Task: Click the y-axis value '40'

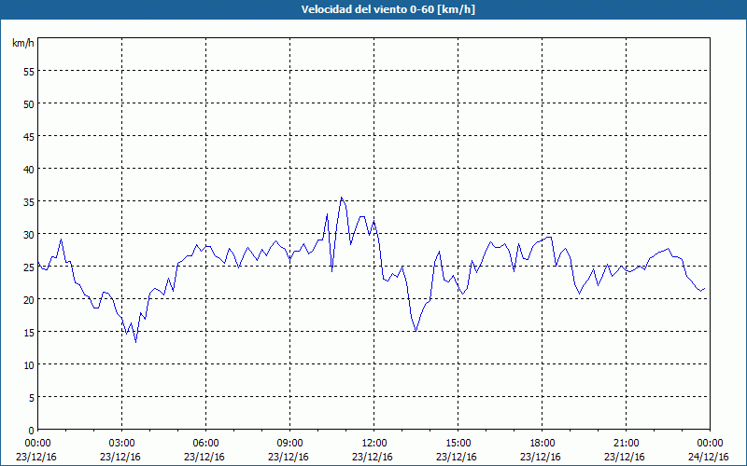Action: click(29, 170)
